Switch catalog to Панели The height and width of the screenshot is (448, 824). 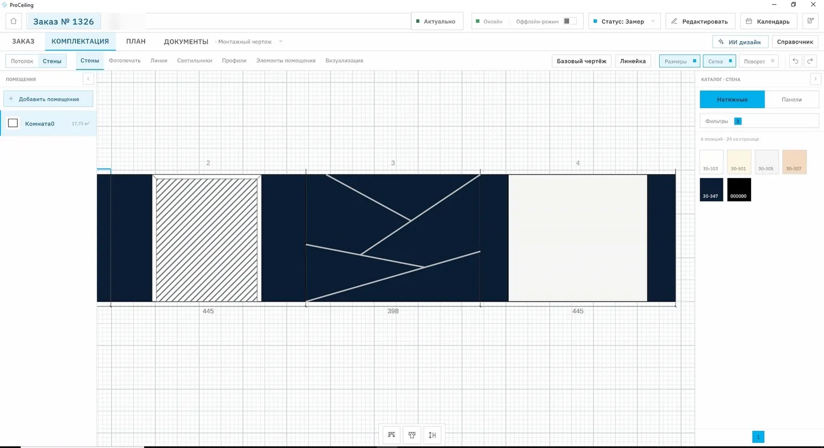coord(792,99)
